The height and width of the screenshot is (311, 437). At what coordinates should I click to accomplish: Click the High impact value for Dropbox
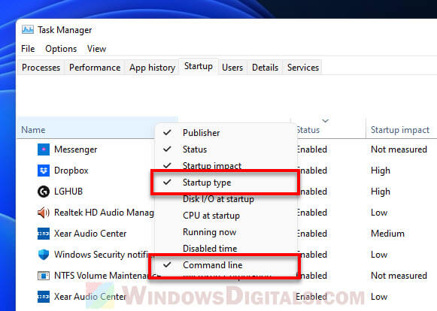click(381, 171)
